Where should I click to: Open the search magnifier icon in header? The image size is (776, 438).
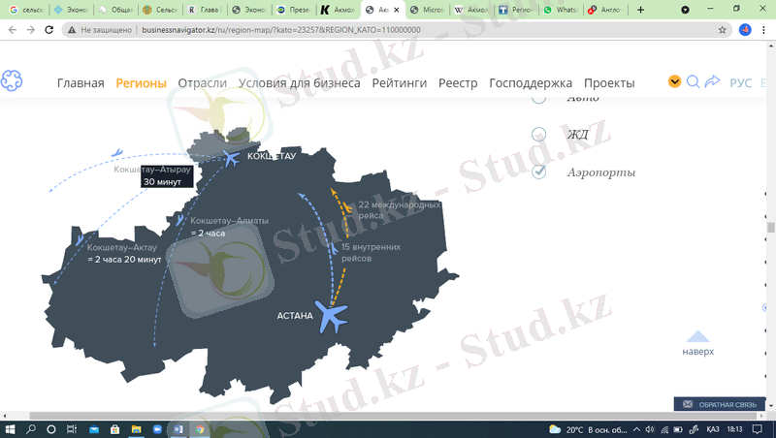(x=693, y=82)
